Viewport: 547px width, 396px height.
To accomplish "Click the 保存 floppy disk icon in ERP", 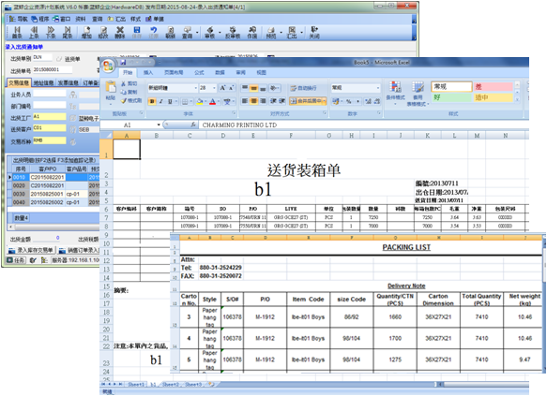I will coord(137,33).
